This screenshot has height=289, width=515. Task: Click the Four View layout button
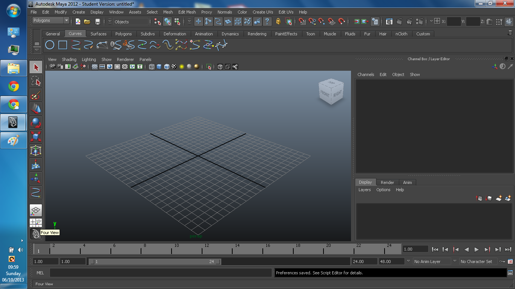(x=36, y=222)
